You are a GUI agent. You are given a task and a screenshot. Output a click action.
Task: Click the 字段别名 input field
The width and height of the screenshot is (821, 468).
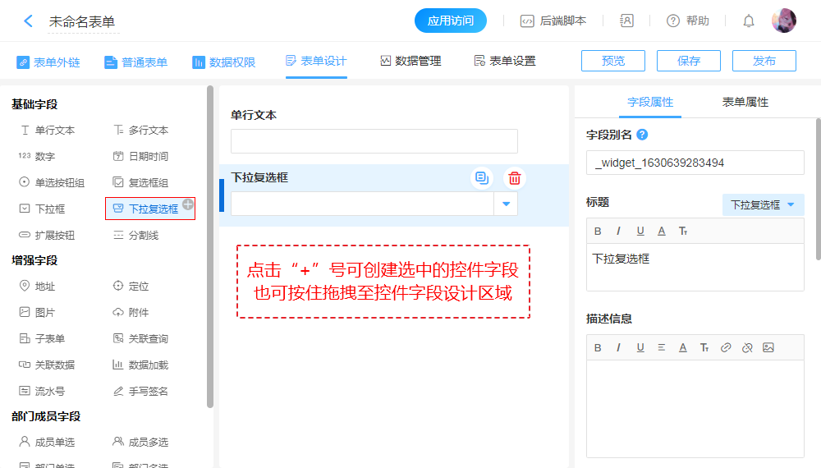point(695,163)
